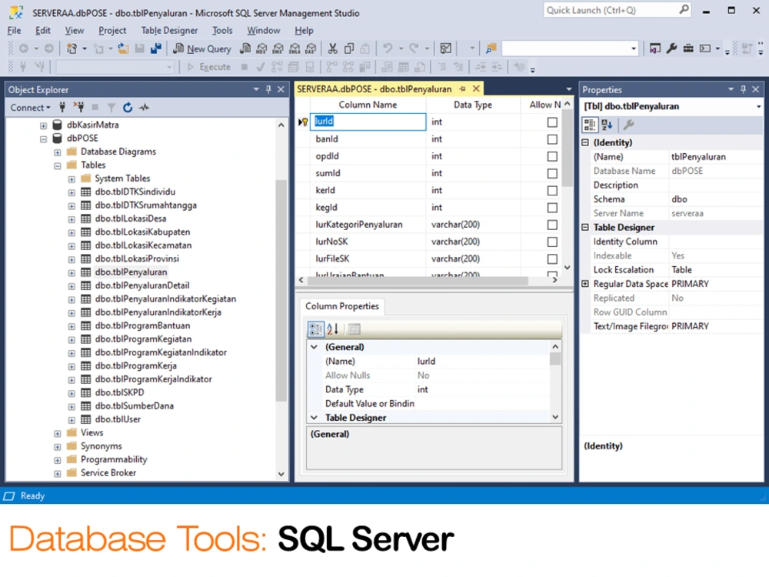Open the File menu

pyautogui.click(x=14, y=31)
